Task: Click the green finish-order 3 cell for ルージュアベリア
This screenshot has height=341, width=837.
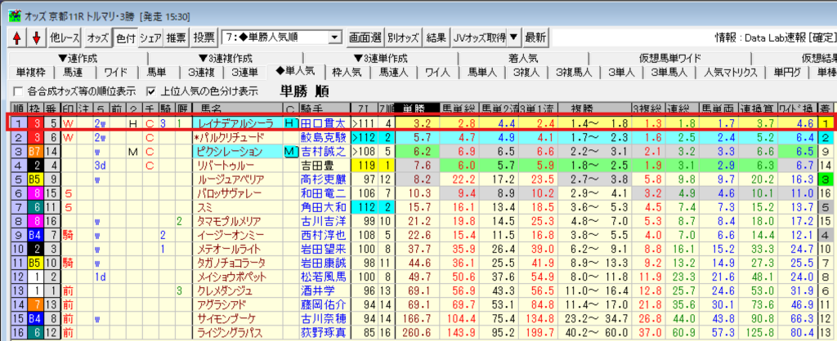Action: point(826,179)
